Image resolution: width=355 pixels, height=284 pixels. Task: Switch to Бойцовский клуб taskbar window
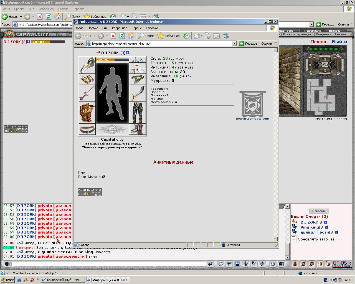click(63, 280)
